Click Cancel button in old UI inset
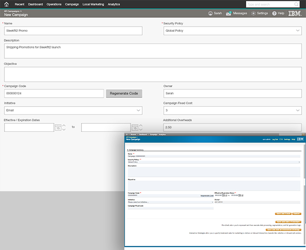Viewport: 306px width, 250px height. [297, 214]
